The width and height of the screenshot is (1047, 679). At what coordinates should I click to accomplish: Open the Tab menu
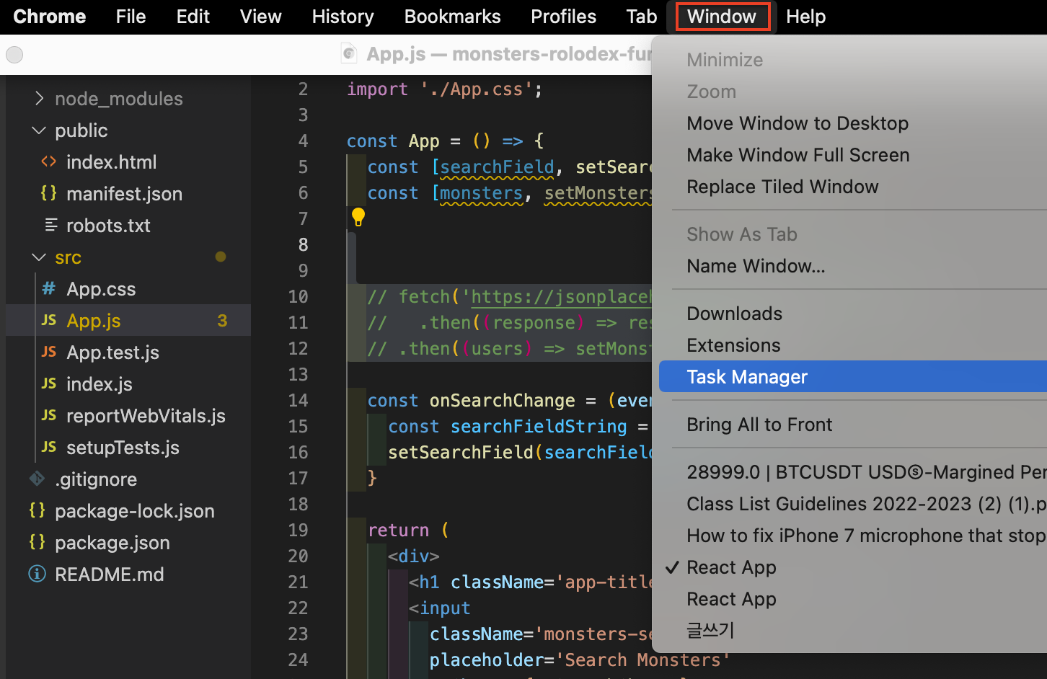[641, 17]
